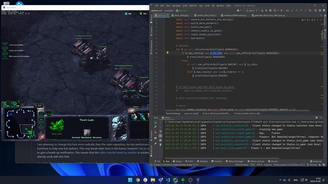This screenshot has width=328, height=184.
Task: Click the examples folder breadcrumb
Action: point(169,10)
